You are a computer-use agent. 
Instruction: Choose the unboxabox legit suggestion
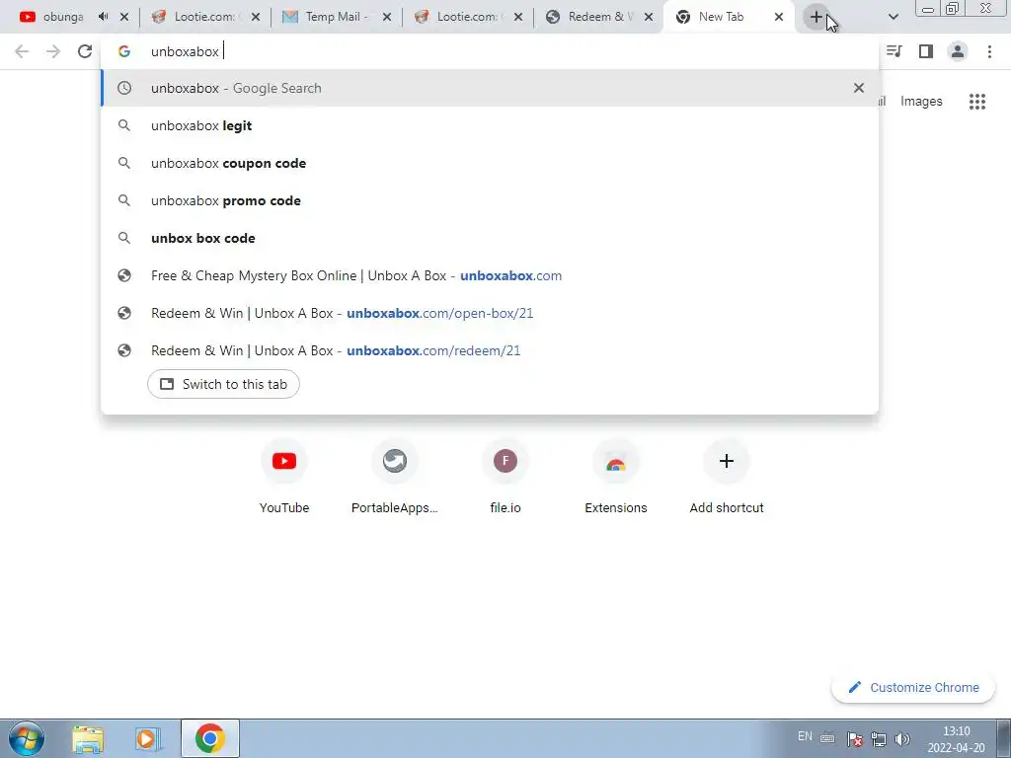pos(490,125)
